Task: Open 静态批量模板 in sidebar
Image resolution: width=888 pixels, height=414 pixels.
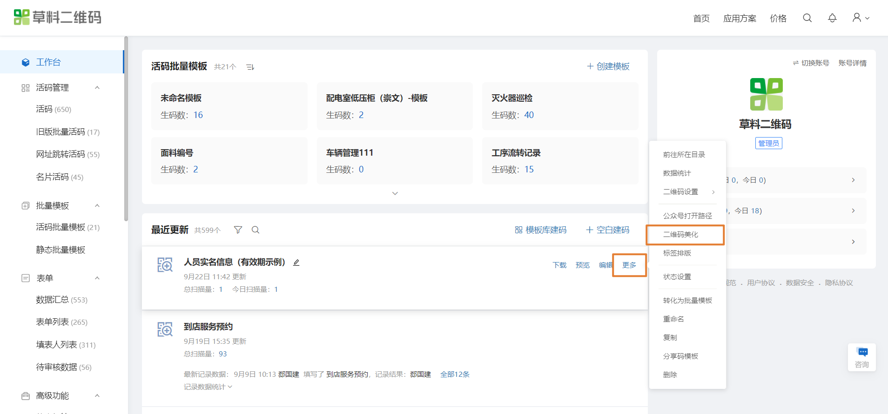Action: [61, 250]
